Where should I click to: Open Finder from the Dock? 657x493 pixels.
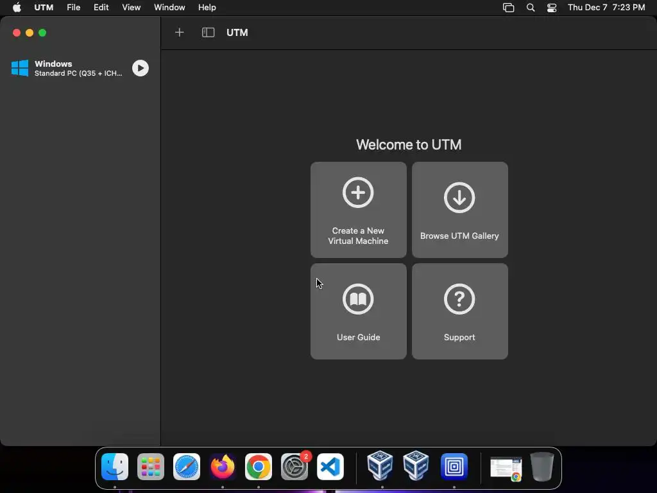[x=115, y=467]
